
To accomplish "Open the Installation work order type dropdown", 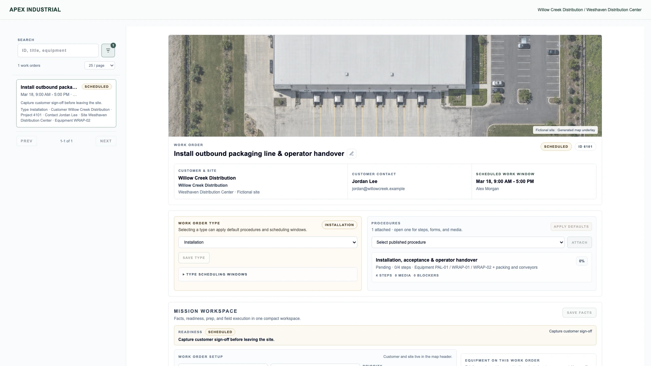I will point(268,242).
